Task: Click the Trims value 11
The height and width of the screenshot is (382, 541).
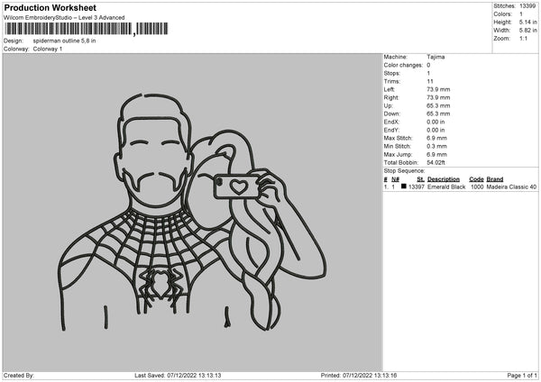Action: pyautogui.click(x=429, y=81)
